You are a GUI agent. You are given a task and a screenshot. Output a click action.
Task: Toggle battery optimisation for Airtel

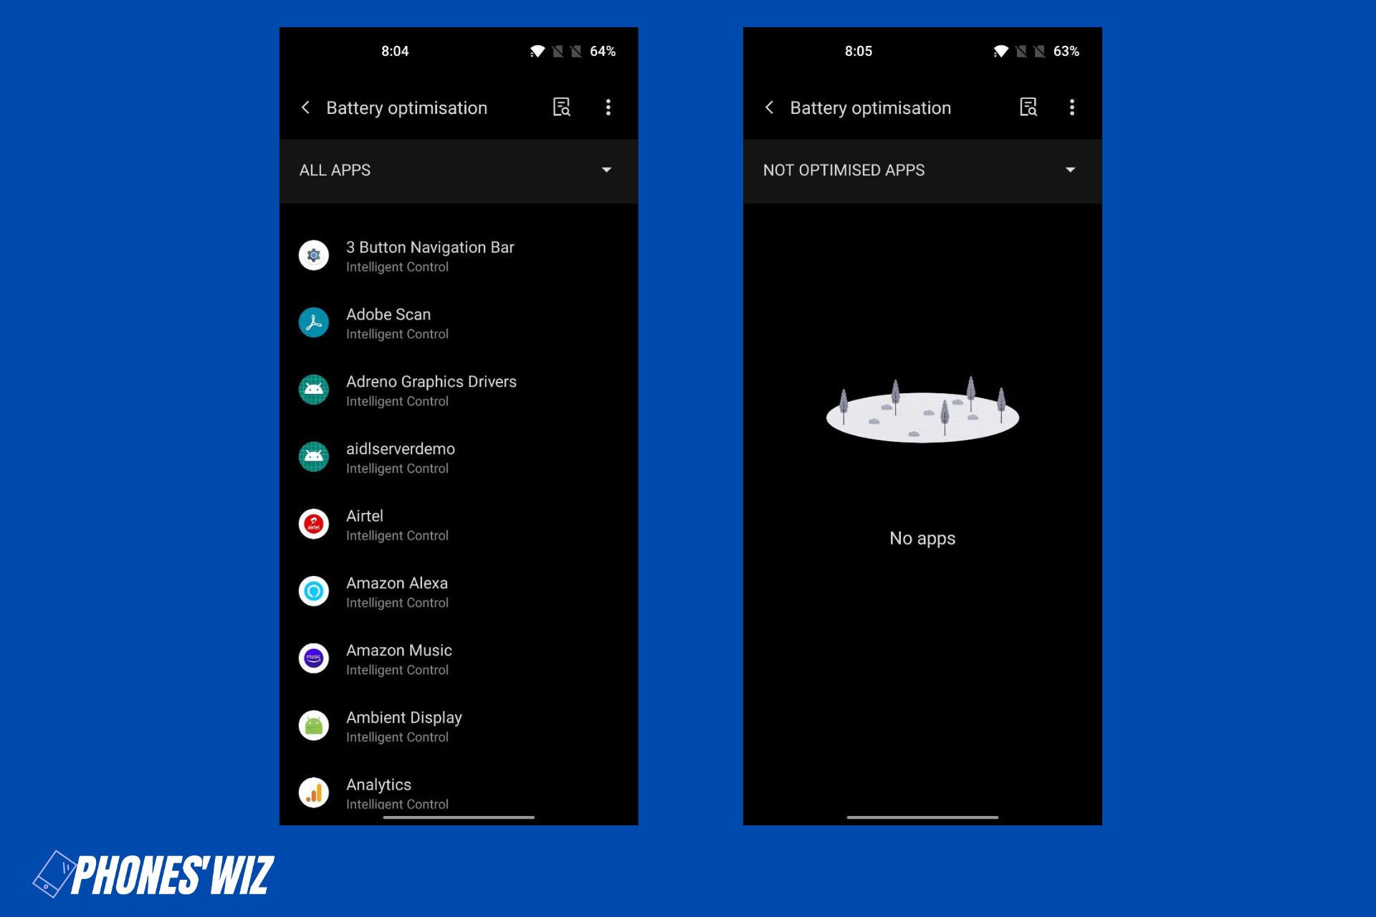(x=458, y=524)
